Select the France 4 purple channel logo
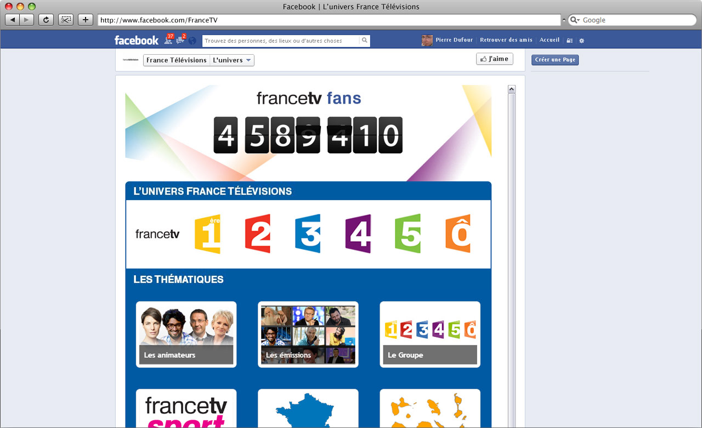 [358, 234]
